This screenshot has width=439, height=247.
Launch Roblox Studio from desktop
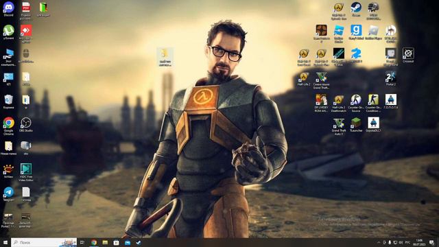(x=338, y=34)
